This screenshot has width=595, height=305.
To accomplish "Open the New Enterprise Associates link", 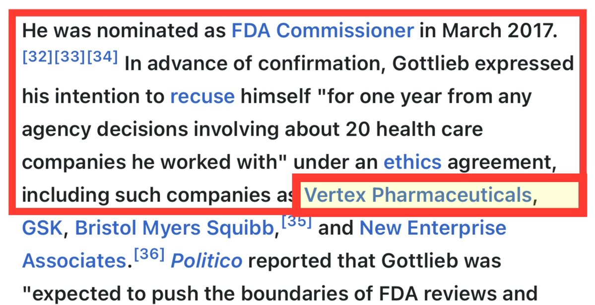I will (433, 228).
